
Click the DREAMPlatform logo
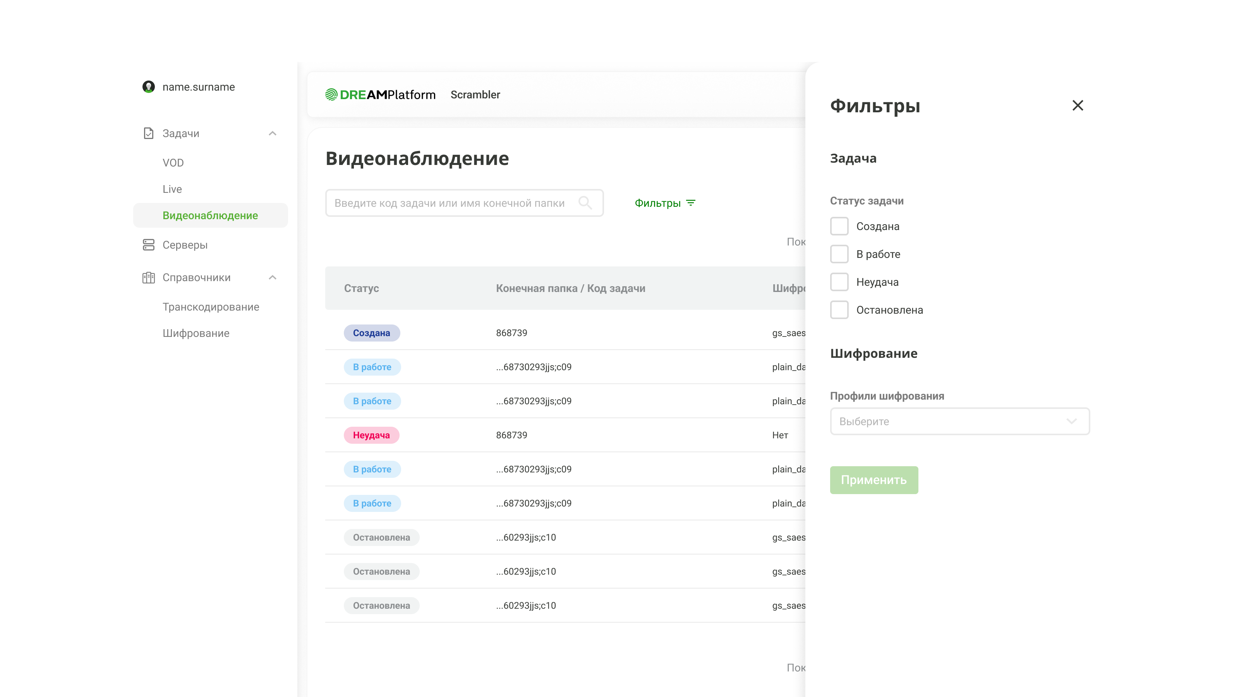[380, 95]
